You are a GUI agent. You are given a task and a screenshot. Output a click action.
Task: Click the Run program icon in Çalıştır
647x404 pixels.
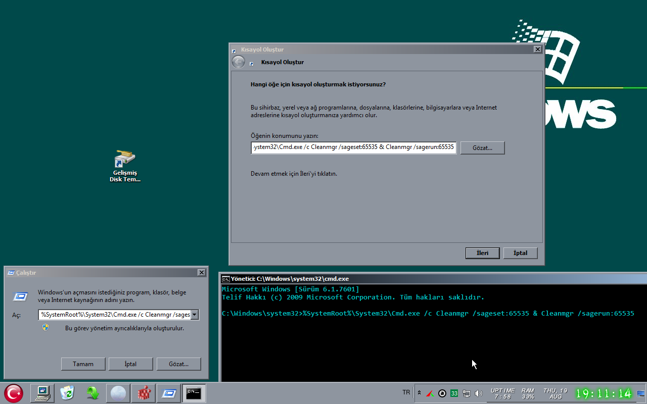click(x=21, y=297)
